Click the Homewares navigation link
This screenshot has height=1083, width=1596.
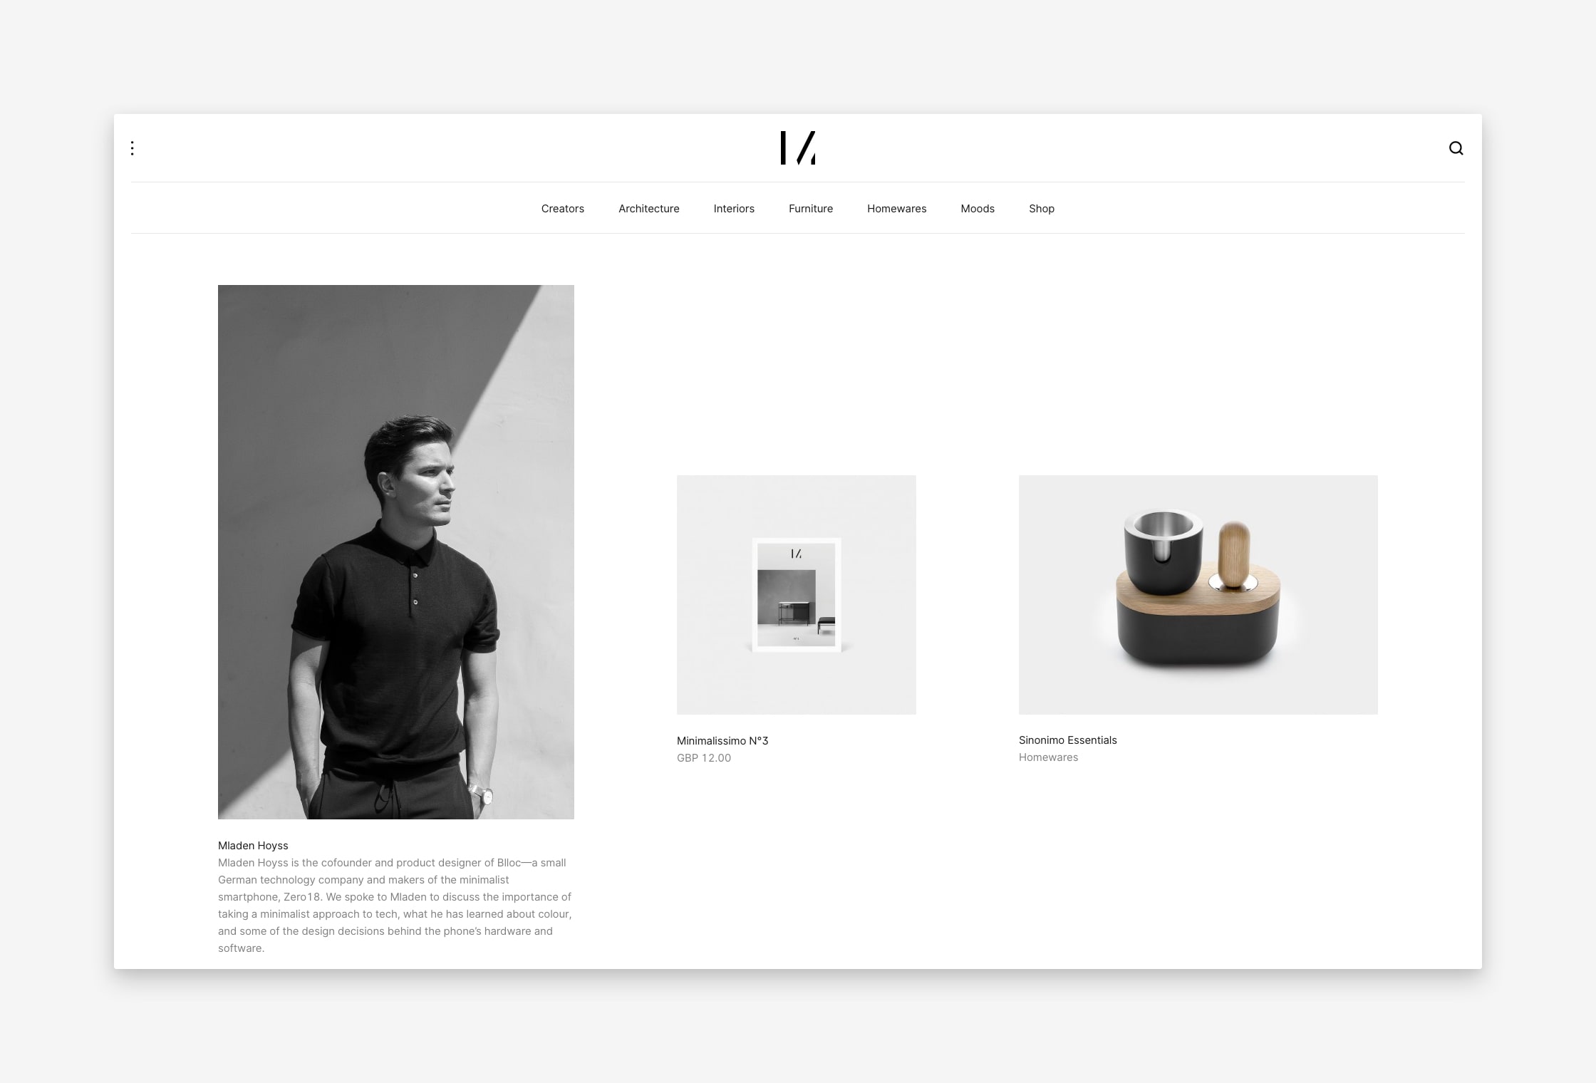pyautogui.click(x=894, y=208)
